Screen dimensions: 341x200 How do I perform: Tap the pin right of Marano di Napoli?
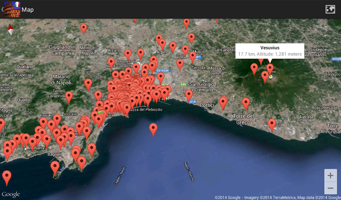pos(88,84)
